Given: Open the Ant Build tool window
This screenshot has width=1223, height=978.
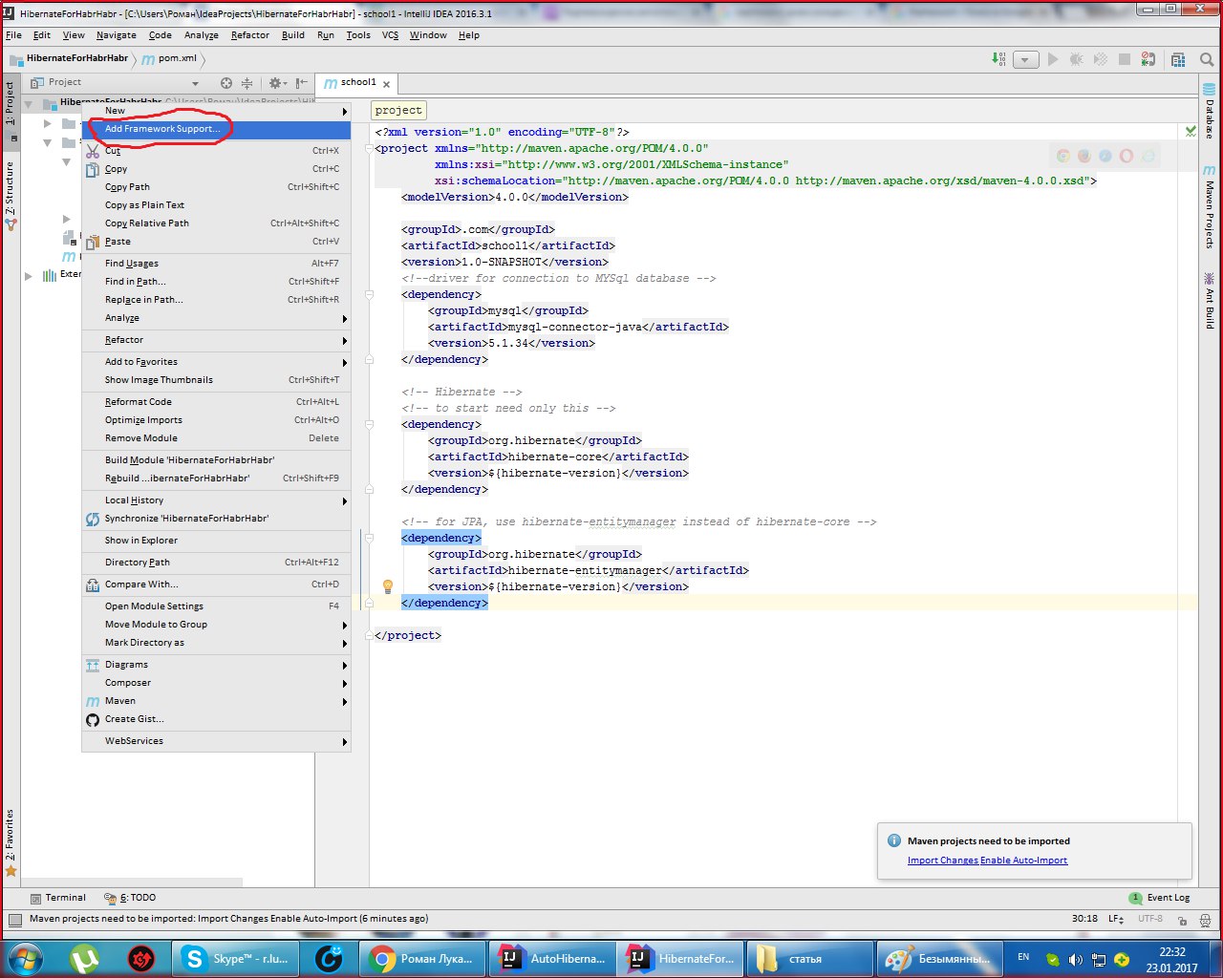Looking at the screenshot, I should pyautogui.click(x=1210, y=302).
